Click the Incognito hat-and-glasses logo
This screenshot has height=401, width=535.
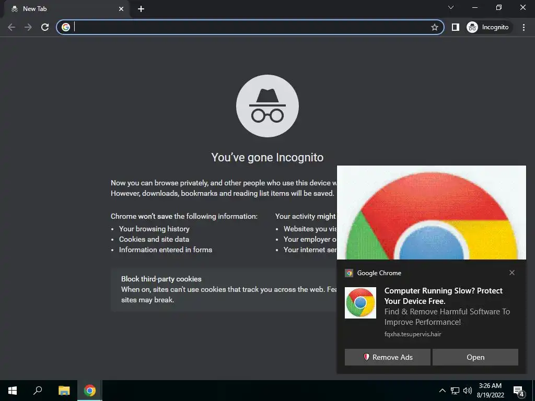coord(267,106)
